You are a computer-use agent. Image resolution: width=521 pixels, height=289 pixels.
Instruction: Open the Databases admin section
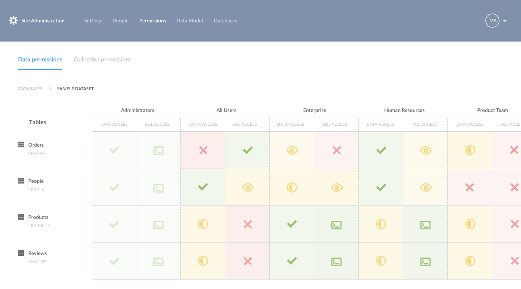click(225, 21)
